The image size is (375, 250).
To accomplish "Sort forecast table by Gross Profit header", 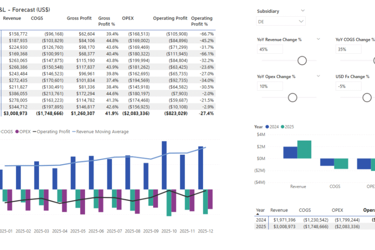I will (79, 18).
